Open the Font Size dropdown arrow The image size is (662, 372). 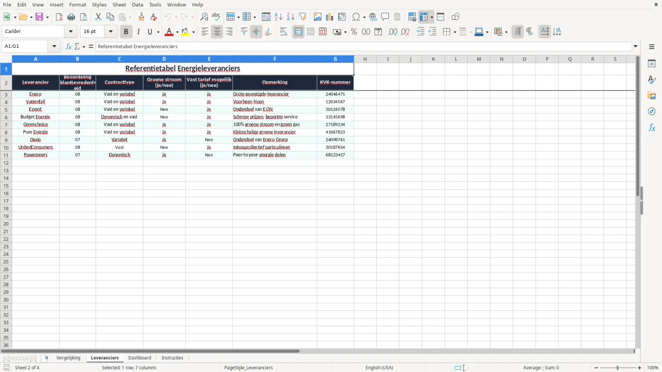click(110, 32)
